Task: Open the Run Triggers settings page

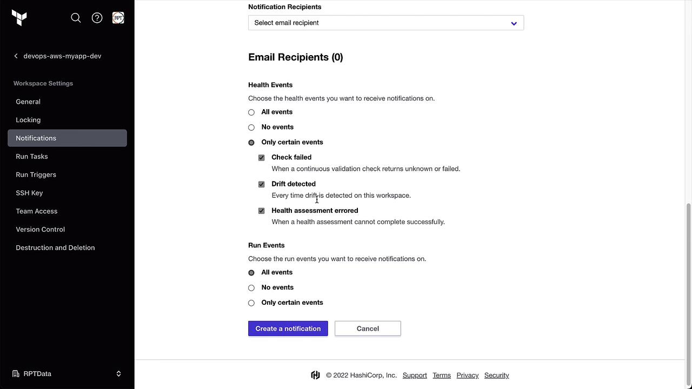Action: 36,175
